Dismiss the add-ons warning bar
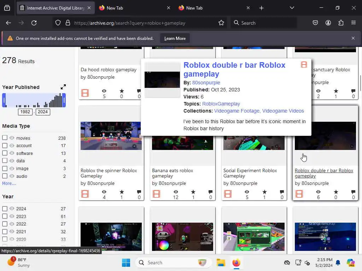This screenshot has width=362, height=271. pos(353,38)
